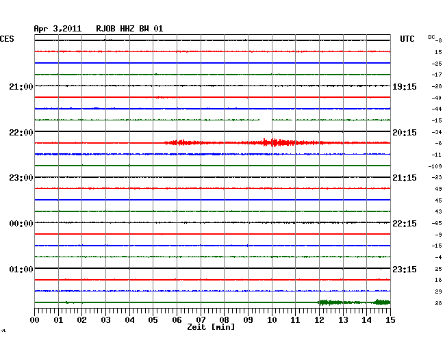The image size is (445, 338).
Task: Click the DC value '16'
Action: pyautogui.click(x=438, y=280)
